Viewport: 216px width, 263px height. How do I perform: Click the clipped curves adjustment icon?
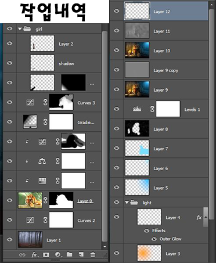(42, 142)
